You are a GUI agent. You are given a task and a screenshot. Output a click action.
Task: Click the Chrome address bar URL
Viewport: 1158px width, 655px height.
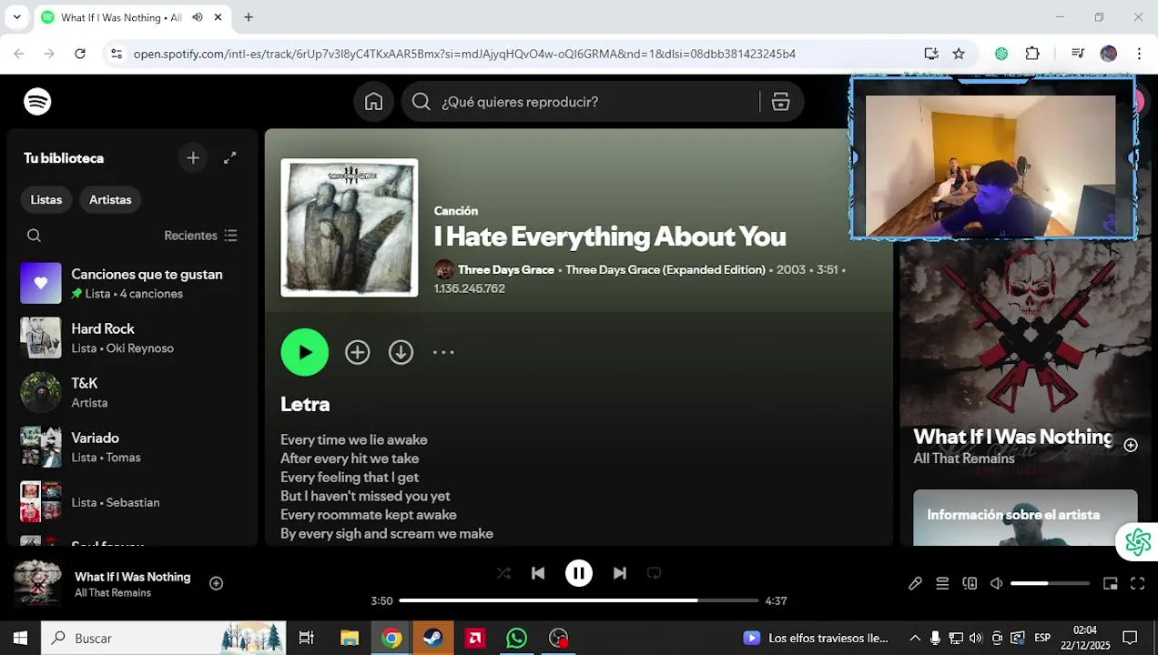click(464, 54)
